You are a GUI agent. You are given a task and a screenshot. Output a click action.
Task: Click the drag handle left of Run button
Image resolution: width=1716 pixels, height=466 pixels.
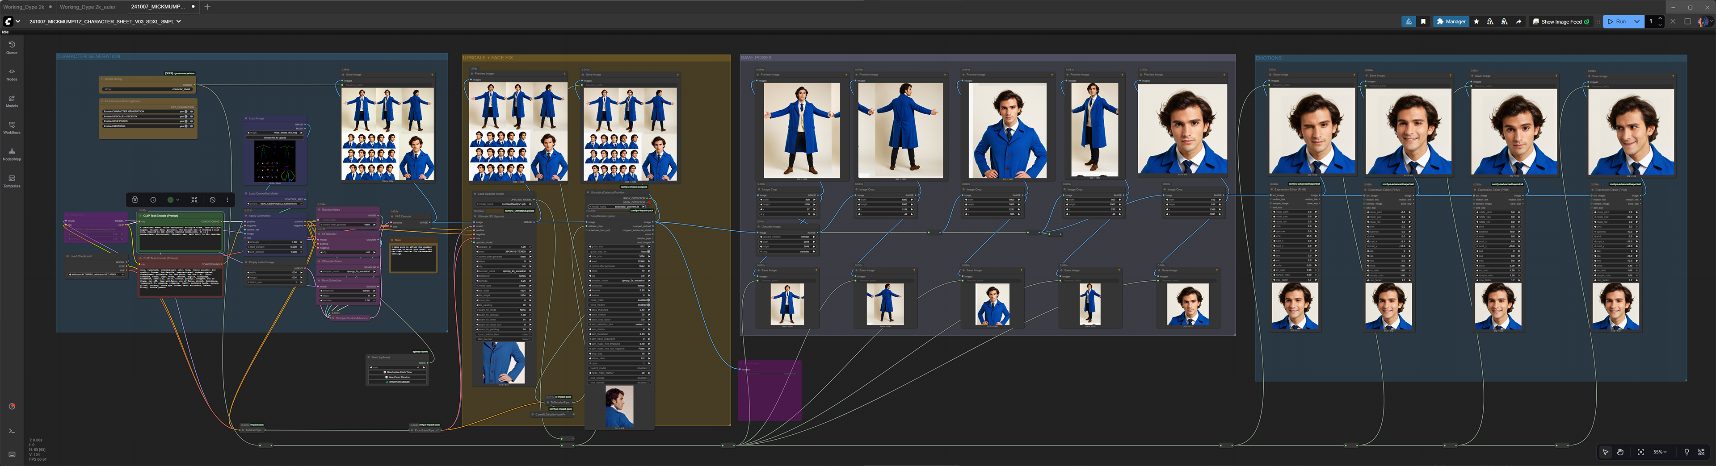[x=1599, y=21]
